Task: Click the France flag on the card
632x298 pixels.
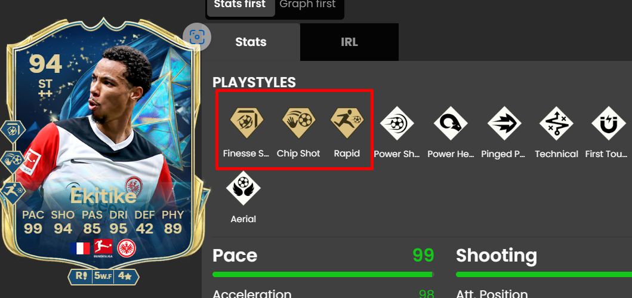Action: pyautogui.click(x=80, y=248)
